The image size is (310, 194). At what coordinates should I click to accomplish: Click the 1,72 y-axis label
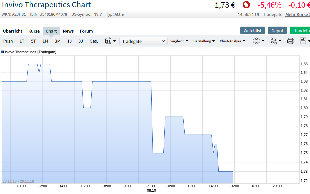[304, 181]
